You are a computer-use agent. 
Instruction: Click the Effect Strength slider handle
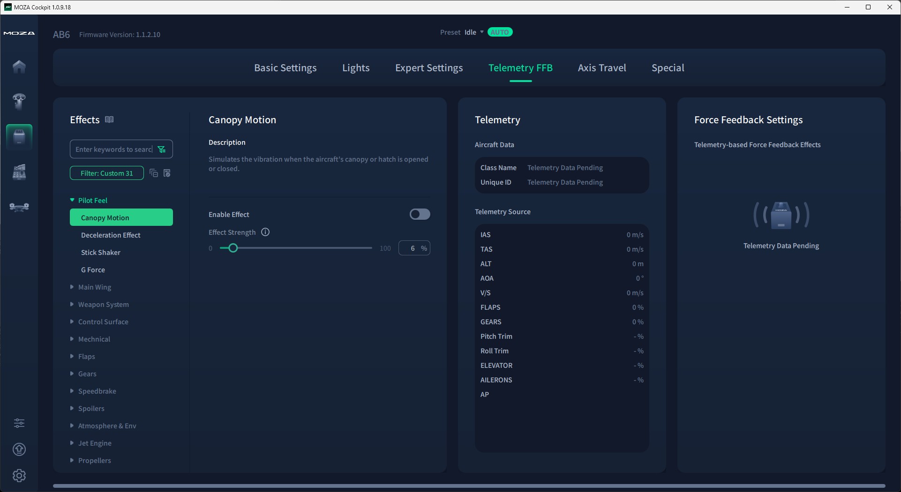[x=233, y=248]
